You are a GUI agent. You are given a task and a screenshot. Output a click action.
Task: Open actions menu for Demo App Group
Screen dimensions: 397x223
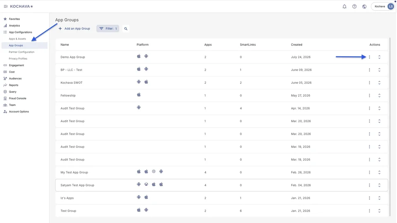369,57
